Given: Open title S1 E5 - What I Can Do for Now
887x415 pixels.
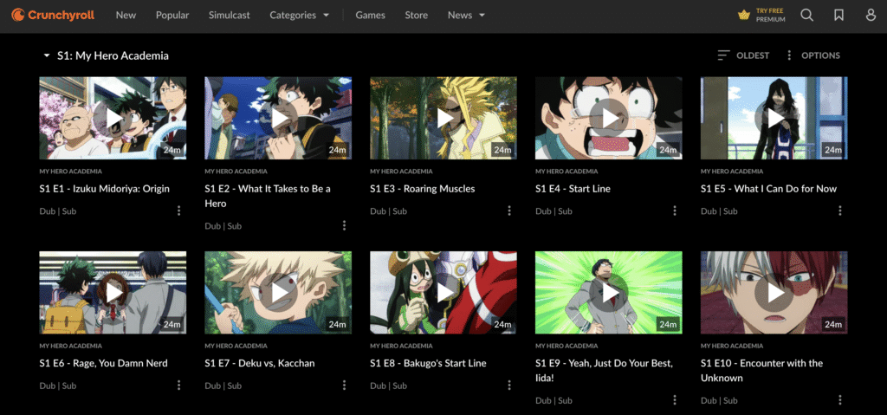Looking at the screenshot, I should [x=769, y=189].
